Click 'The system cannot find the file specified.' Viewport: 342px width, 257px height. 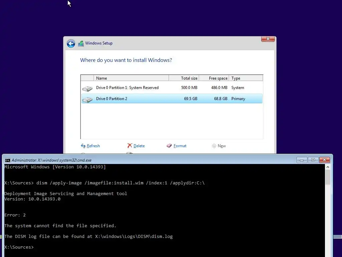coord(60,226)
